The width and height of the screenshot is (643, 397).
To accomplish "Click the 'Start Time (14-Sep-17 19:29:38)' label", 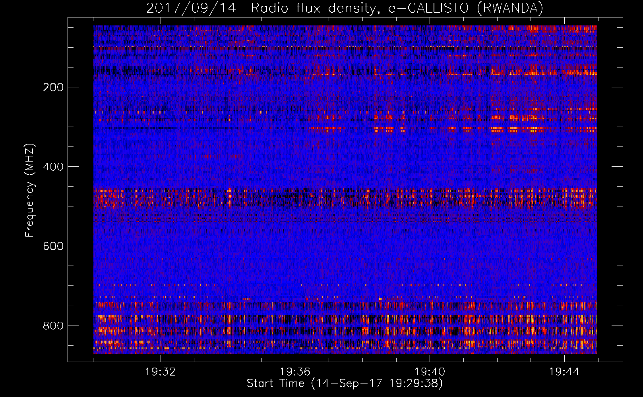I will point(345,384).
